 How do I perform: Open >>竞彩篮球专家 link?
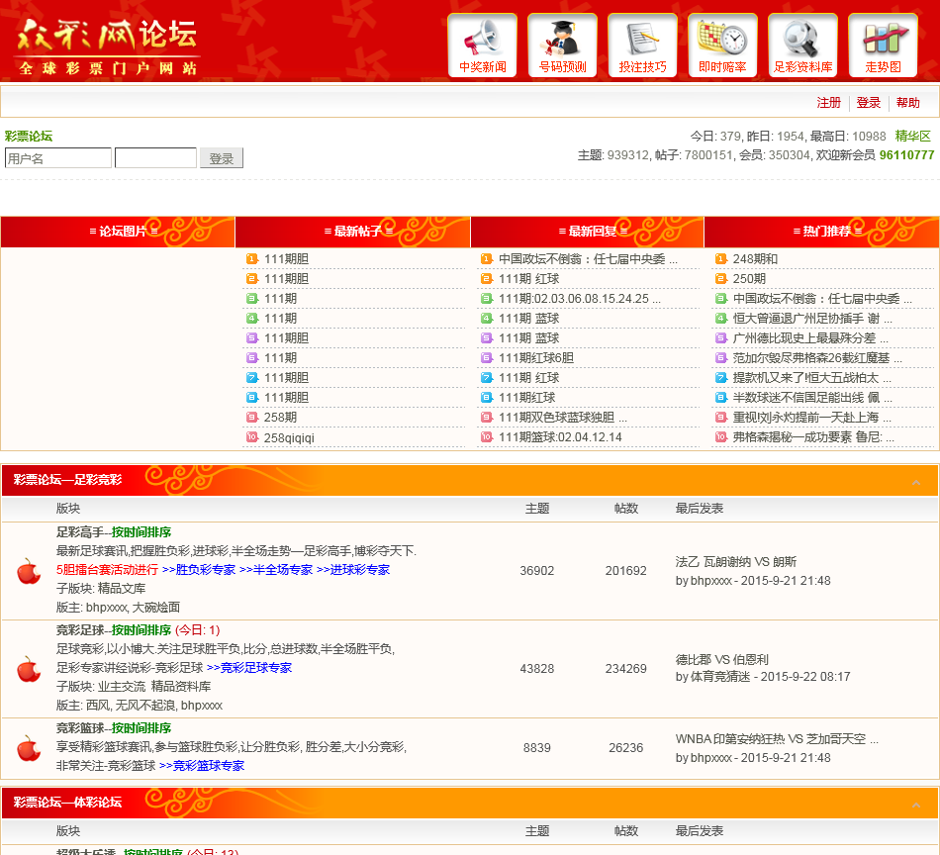(x=202, y=766)
